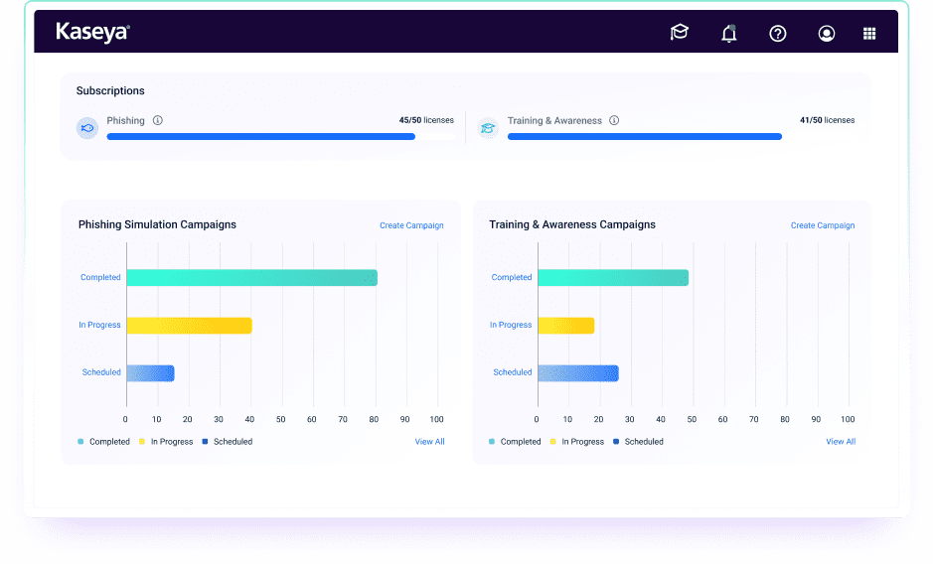This screenshot has width=933, height=564.
Task: Click the 'Training & Awareness Campaigns' heading
Action: click(572, 224)
